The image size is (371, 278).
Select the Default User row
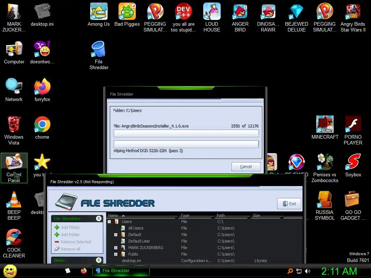(x=204, y=241)
